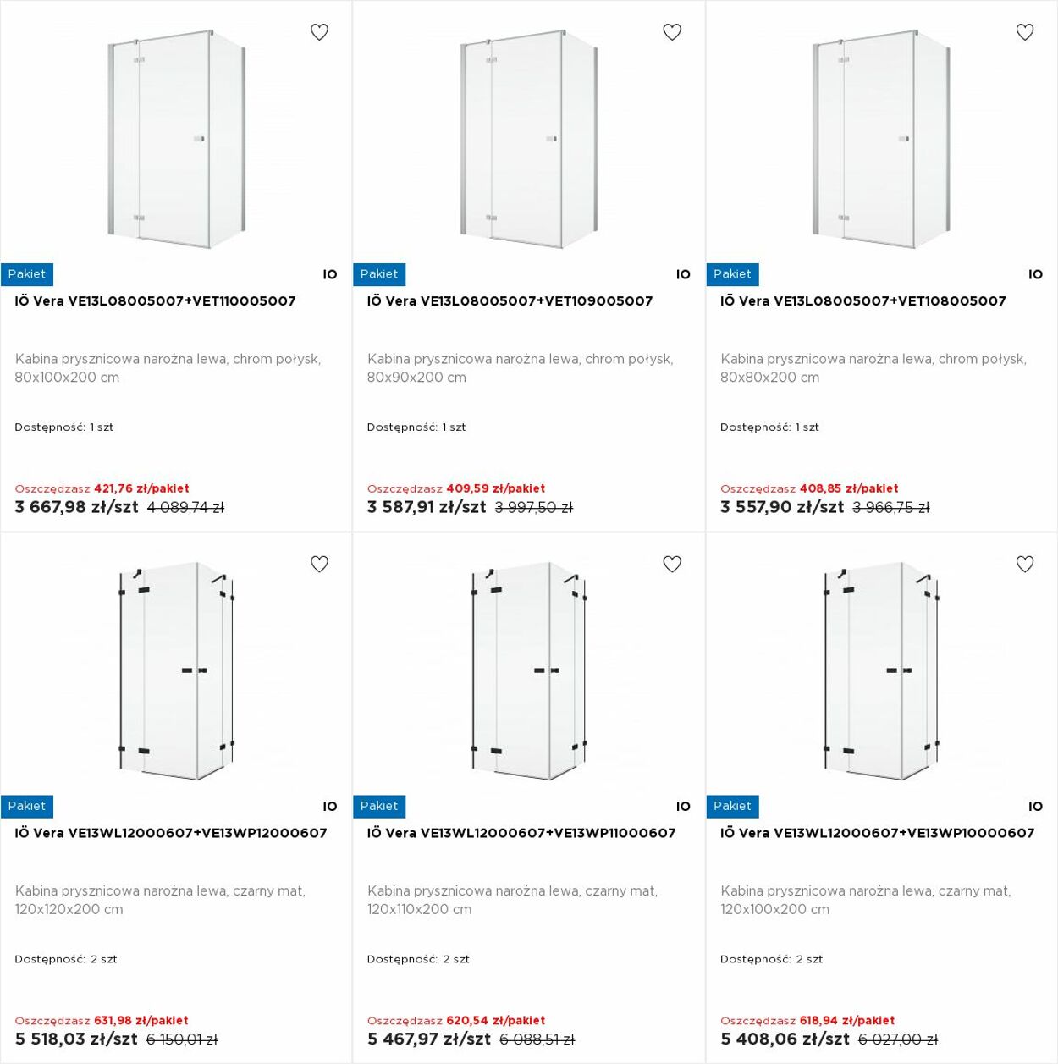Image resolution: width=1058 pixels, height=1064 pixels.
Task: View black matte 120x120x200 cabin image
Action: 176,670
